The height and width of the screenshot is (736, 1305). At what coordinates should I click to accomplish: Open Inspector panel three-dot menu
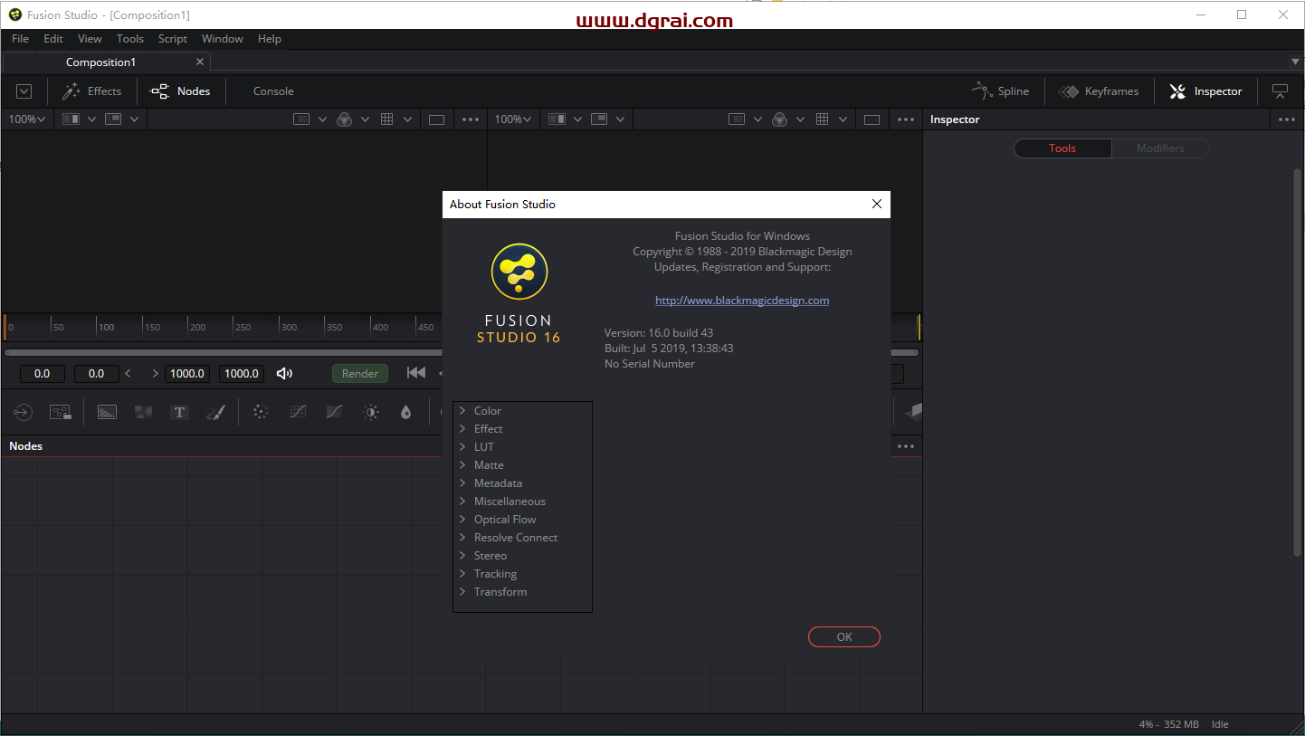[1287, 119]
